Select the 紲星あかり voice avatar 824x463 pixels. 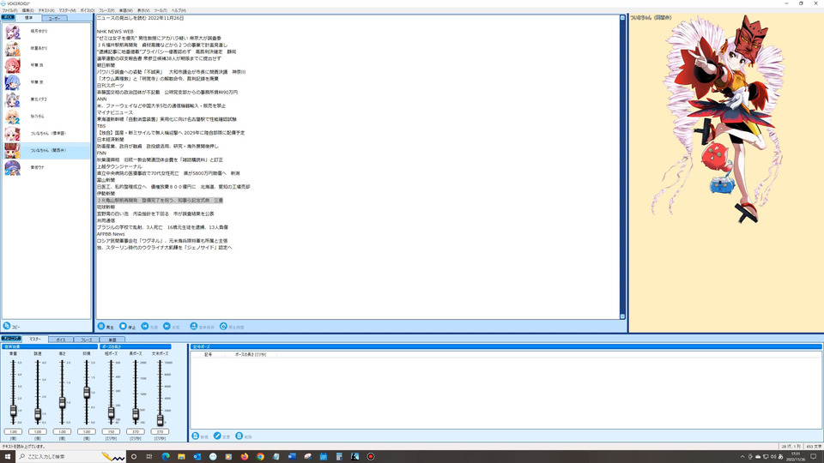click(x=12, y=48)
